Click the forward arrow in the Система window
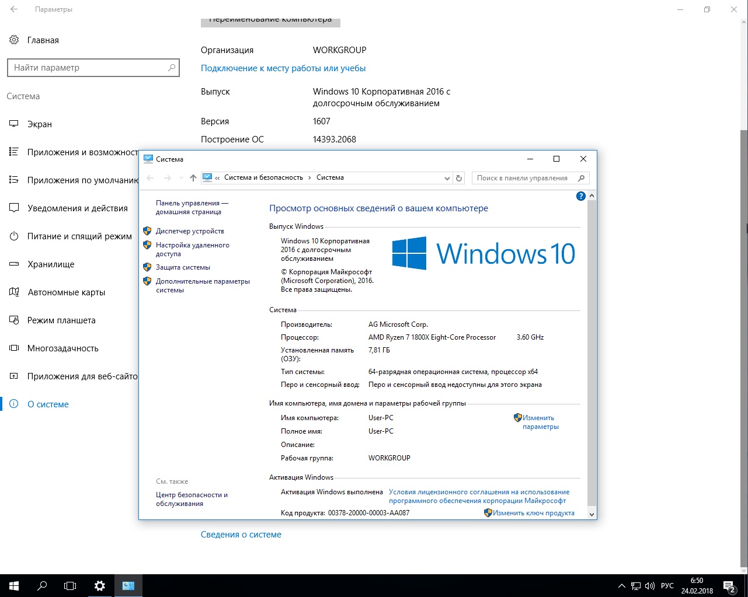The height and width of the screenshot is (597, 748). tap(168, 178)
